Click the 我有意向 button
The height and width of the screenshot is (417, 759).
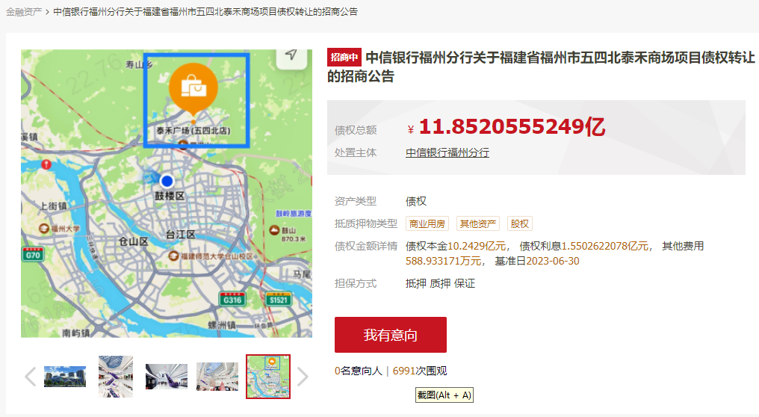[x=391, y=335]
